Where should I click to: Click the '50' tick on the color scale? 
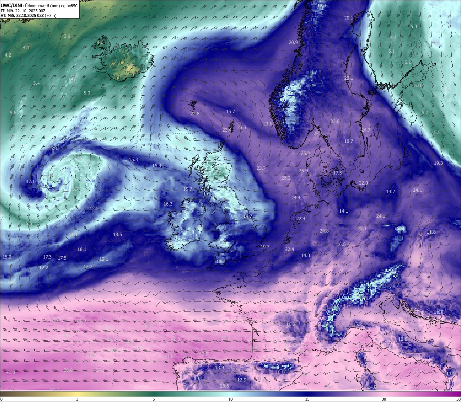(x=458, y=399)
